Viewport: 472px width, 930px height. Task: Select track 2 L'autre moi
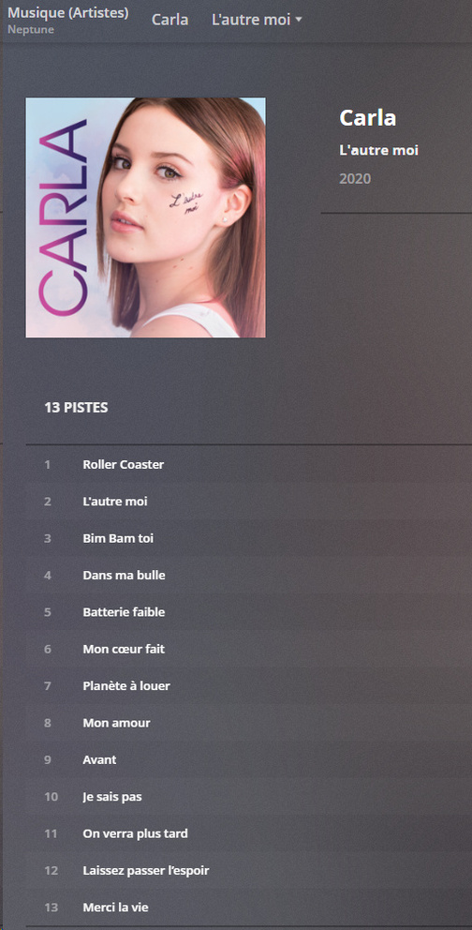[249, 502]
